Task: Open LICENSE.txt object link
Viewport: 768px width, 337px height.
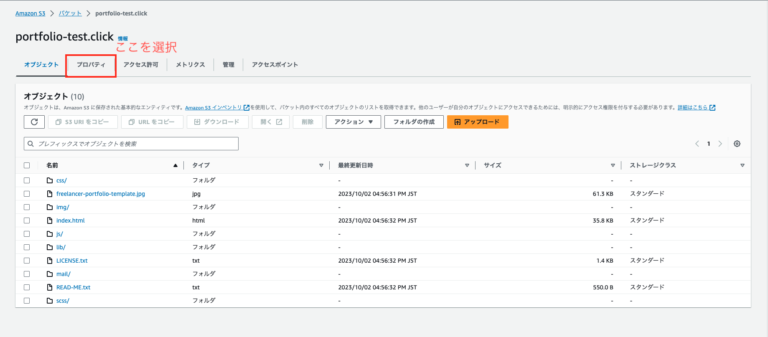Action: click(x=72, y=261)
